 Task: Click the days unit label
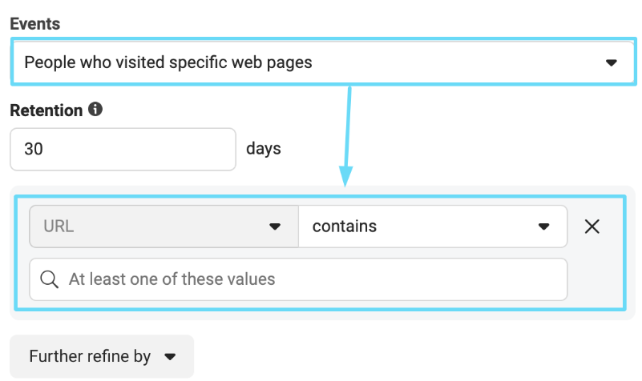(x=264, y=149)
